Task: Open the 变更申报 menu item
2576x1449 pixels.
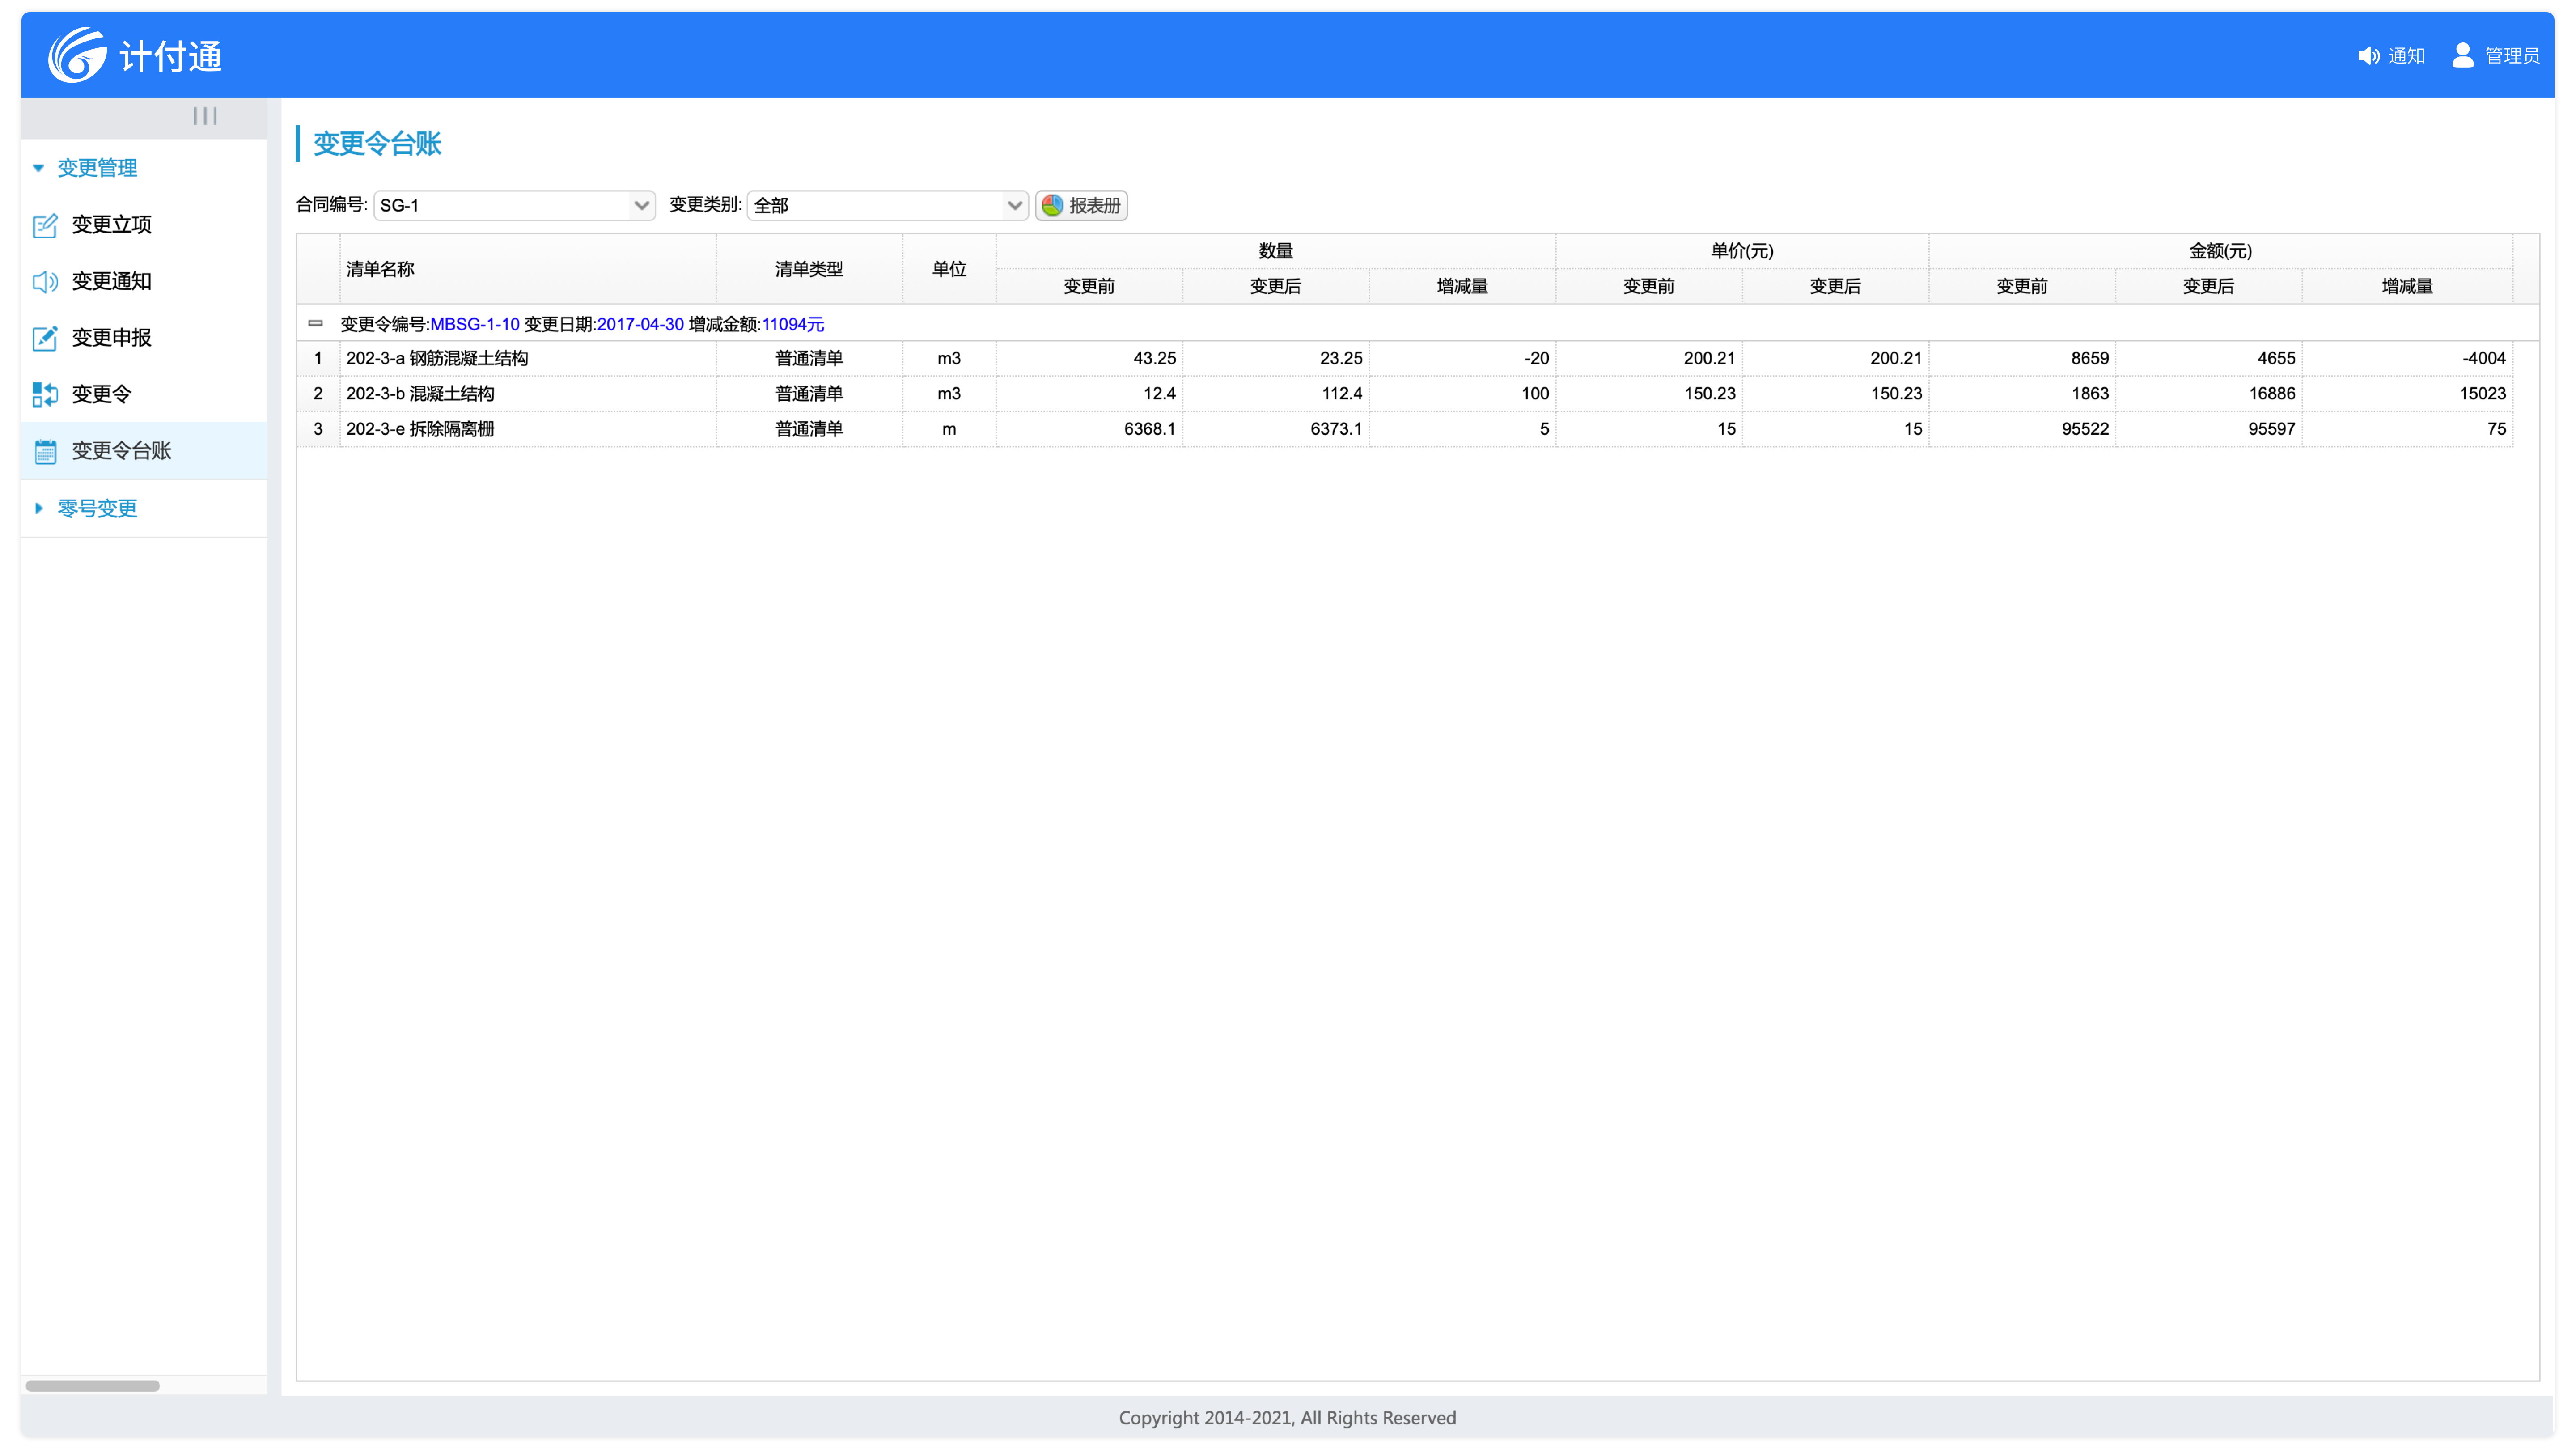Action: point(111,338)
